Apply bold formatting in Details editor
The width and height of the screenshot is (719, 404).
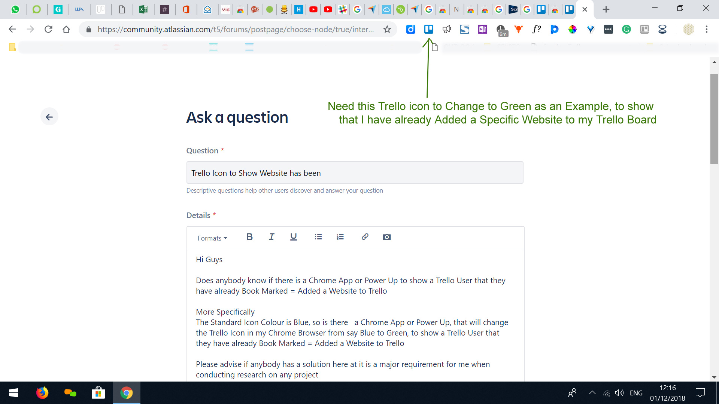click(250, 237)
